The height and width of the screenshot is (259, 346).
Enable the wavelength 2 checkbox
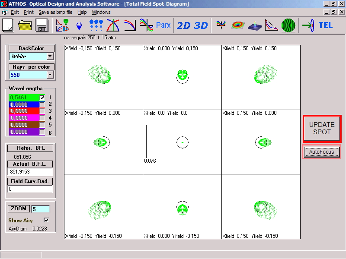click(42, 104)
